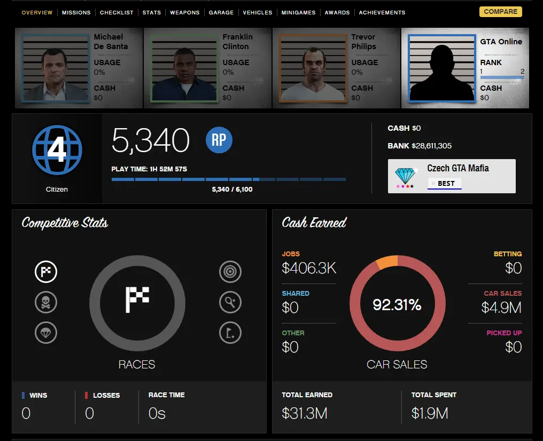Screen dimensions: 543x441
Task: Select the Golf flag icon
Action: (x=230, y=333)
